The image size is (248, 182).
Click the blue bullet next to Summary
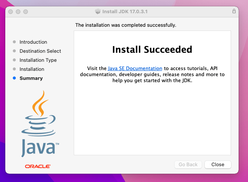pyautogui.click(x=14, y=78)
